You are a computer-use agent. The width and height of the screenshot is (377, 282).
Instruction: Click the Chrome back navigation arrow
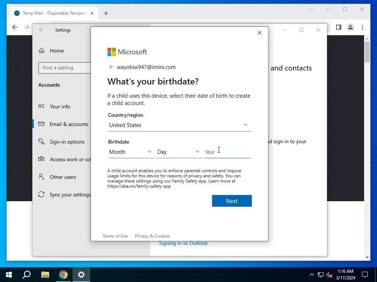[x=15, y=27]
